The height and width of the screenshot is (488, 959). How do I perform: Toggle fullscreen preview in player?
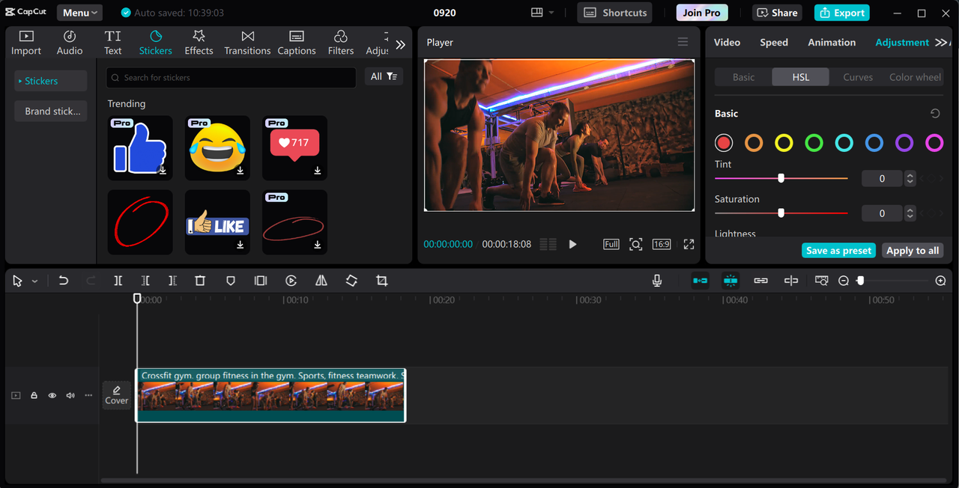tap(689, 244)
